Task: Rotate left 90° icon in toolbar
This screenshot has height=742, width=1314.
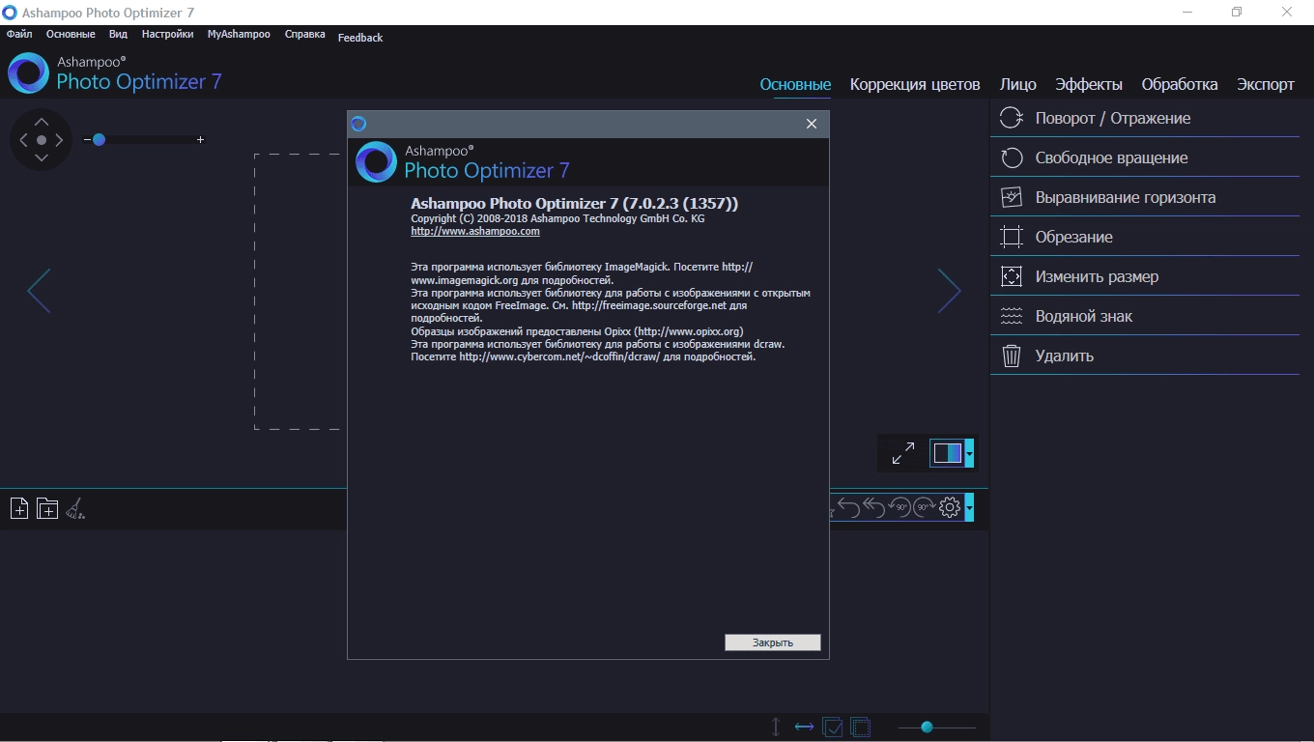Action: coord(900,507)
